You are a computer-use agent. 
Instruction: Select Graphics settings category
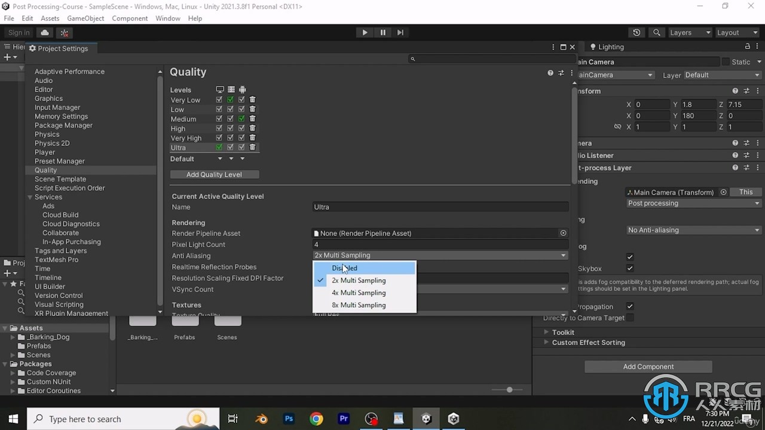pos(48,99)
